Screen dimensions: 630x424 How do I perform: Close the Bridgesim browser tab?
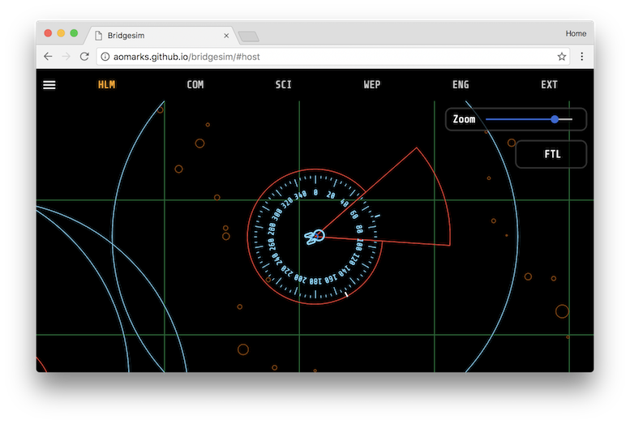[x=226, y=36]
